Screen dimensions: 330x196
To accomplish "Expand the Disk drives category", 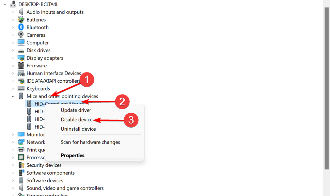I will (13, 50).
